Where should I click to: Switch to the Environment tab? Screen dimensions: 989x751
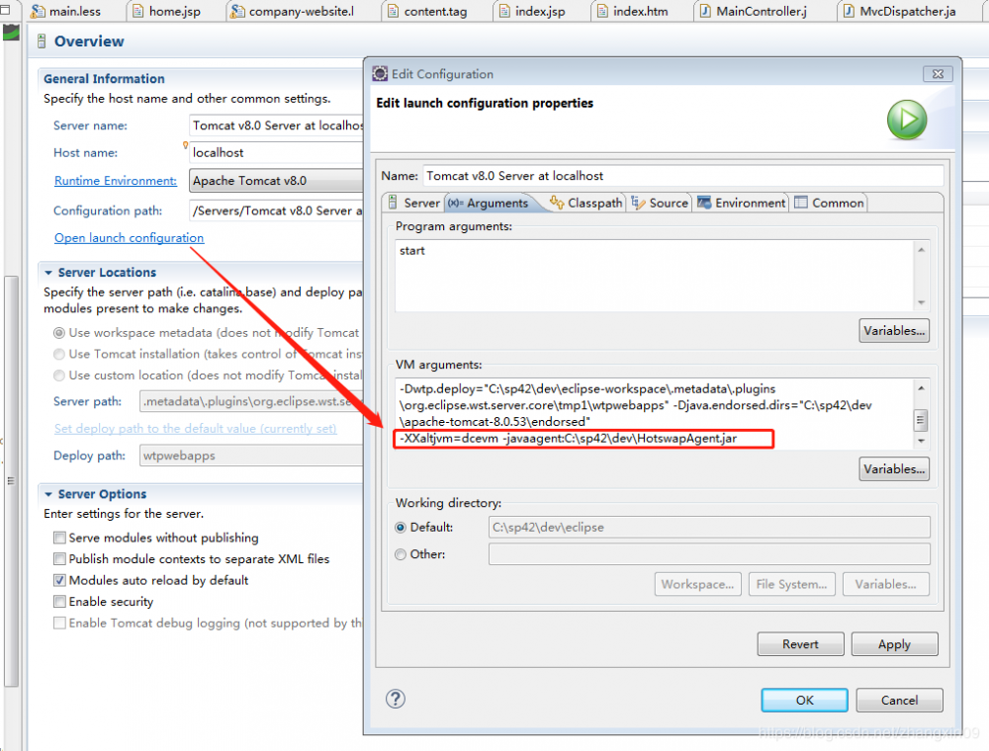pyautogui.click(x=742, y=203)
